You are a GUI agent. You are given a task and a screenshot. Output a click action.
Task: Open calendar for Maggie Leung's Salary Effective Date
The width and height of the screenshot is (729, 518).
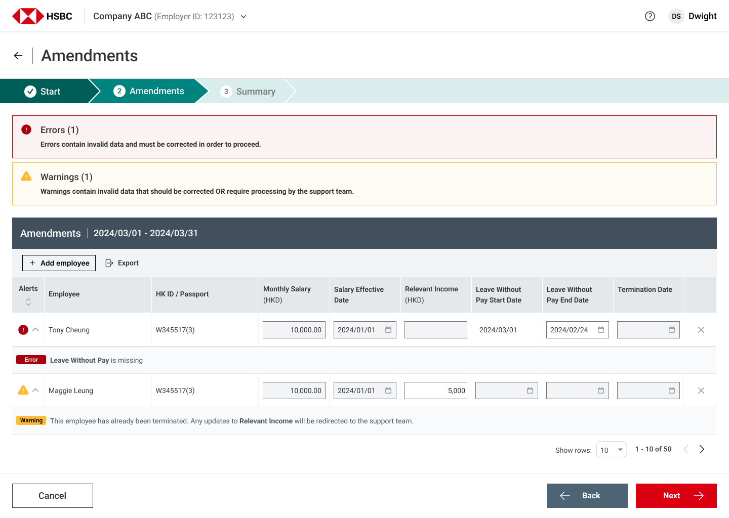(388, 391)
